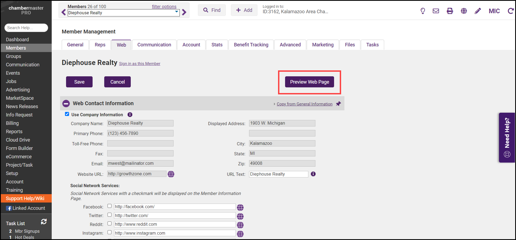
Task: Tick the Twitter display checkbox
Action: point(109,215)
